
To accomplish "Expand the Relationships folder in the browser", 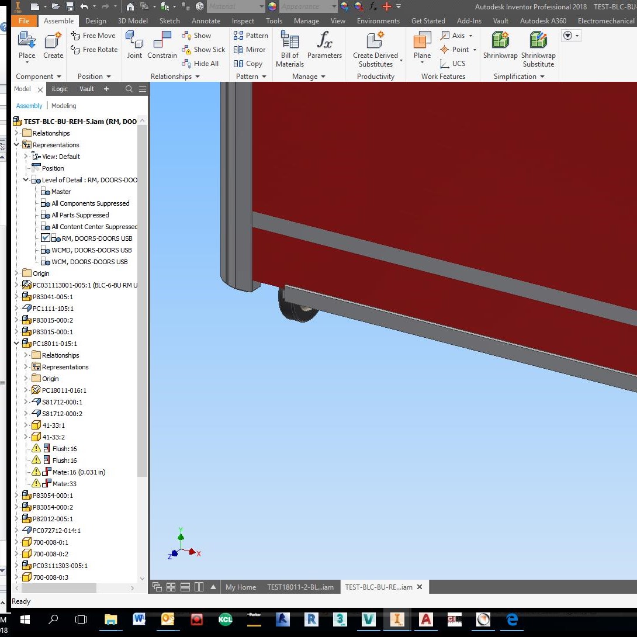I will coord(18,133).
